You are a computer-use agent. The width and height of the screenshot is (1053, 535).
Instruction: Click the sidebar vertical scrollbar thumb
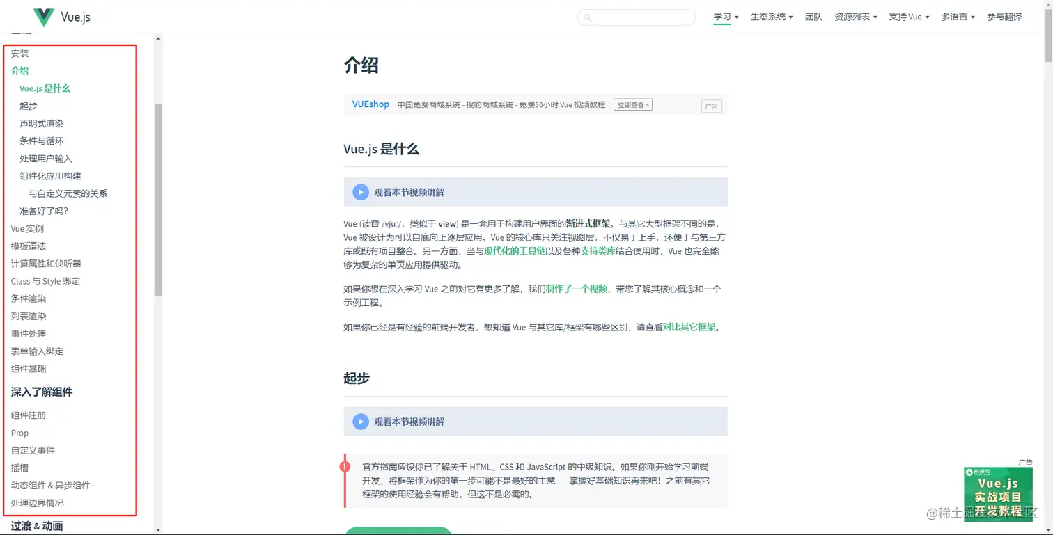click(158, 200)
